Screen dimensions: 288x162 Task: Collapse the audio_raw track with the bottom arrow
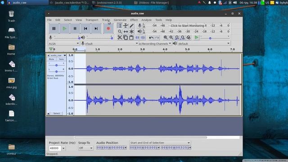48,113
